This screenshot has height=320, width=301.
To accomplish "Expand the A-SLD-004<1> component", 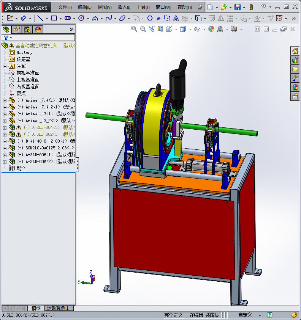I will [5, 128].
